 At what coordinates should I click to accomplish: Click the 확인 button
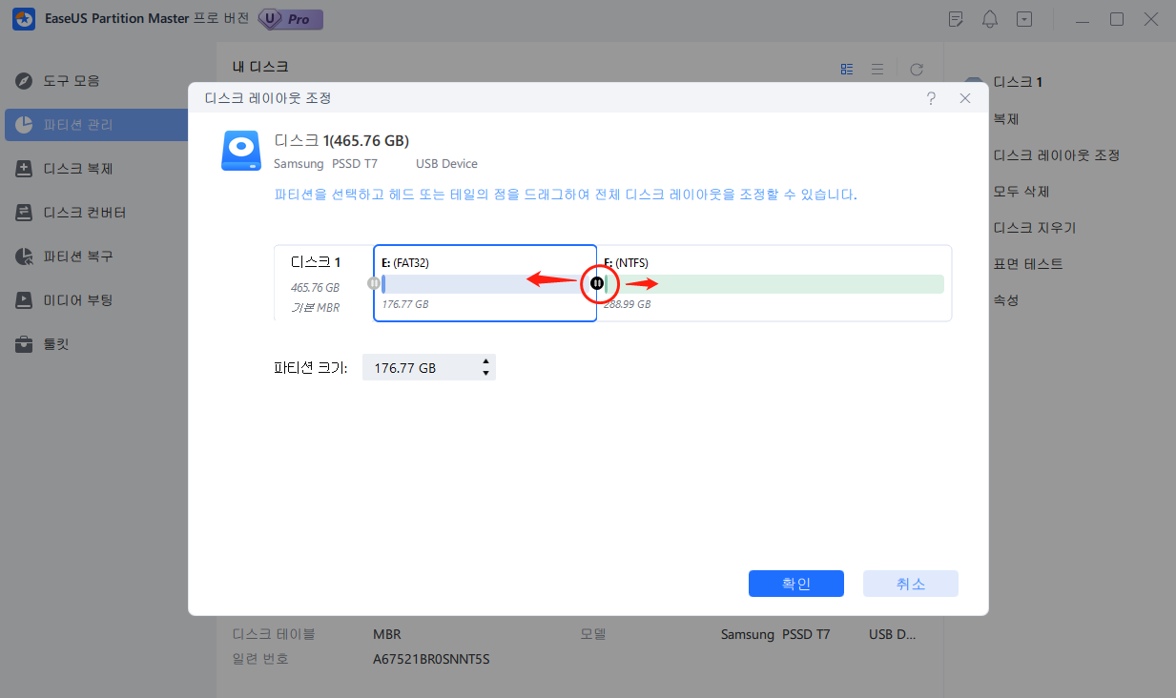[796, 584]
